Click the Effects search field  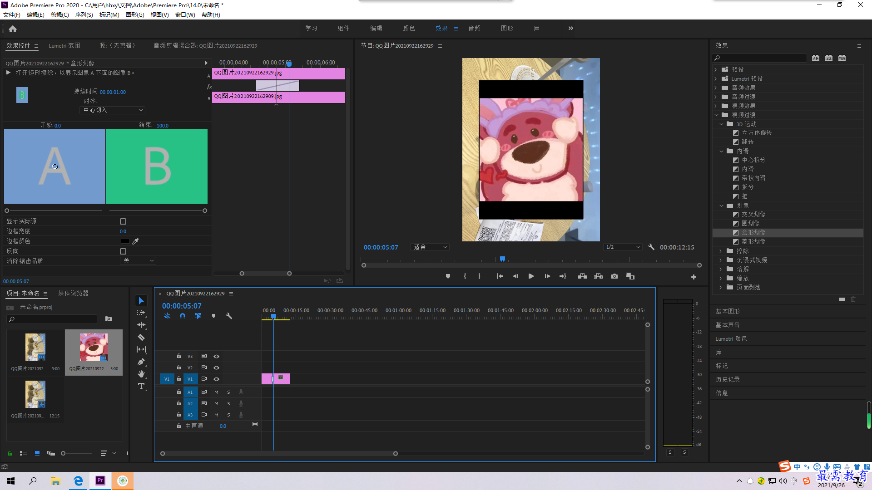pyautogui.click(x=760, y=58)
